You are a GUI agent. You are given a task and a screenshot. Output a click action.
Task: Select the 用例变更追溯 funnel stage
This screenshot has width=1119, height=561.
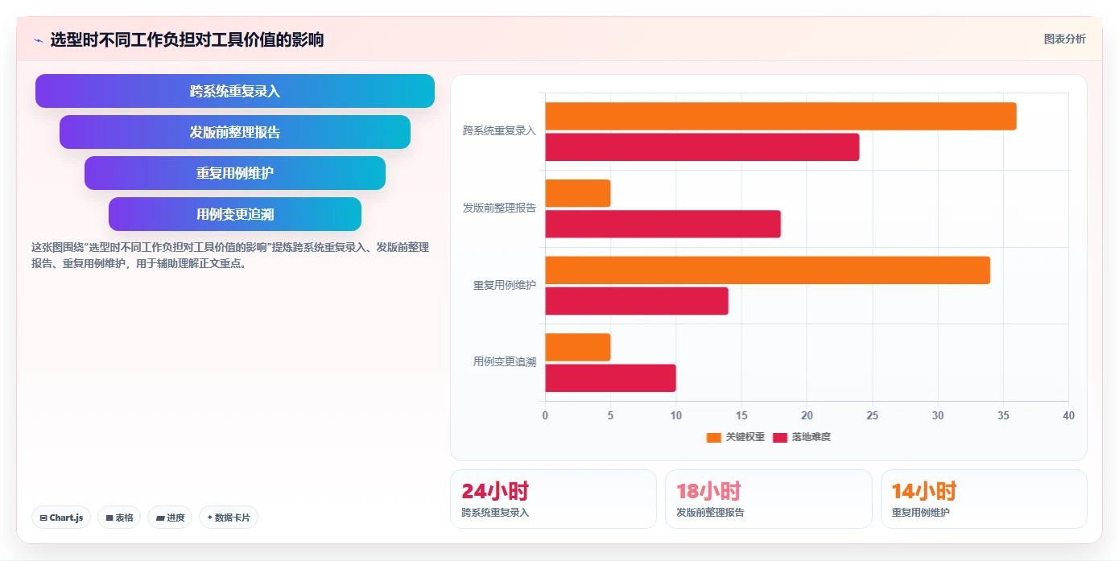tap(235, 214)
